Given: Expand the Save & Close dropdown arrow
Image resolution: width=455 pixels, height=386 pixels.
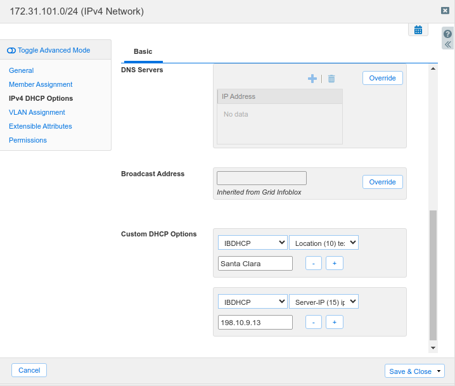Looking at the screenshot, I should [439, 371].
